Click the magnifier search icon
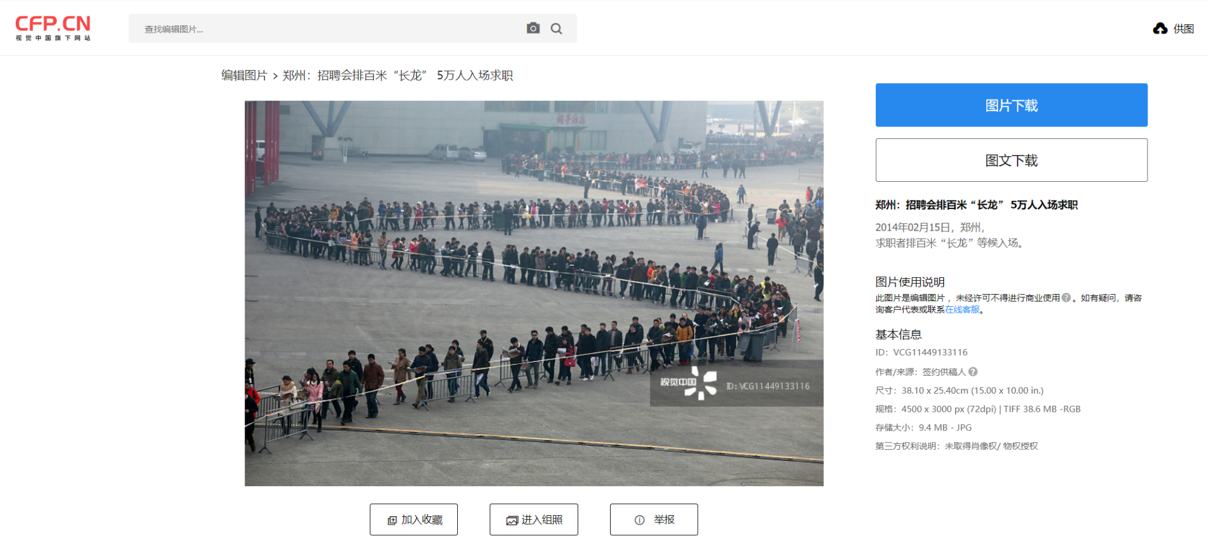This screenshot has height=558, width=1208. click(x=556, y=28)
